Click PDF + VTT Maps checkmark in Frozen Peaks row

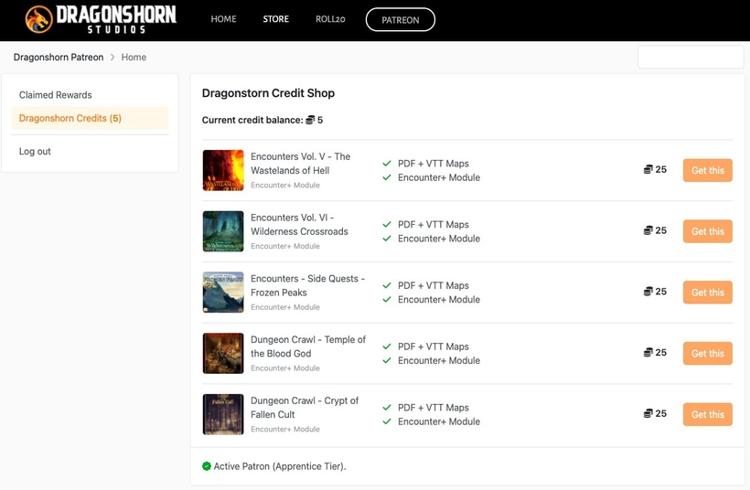pos(387,285)
